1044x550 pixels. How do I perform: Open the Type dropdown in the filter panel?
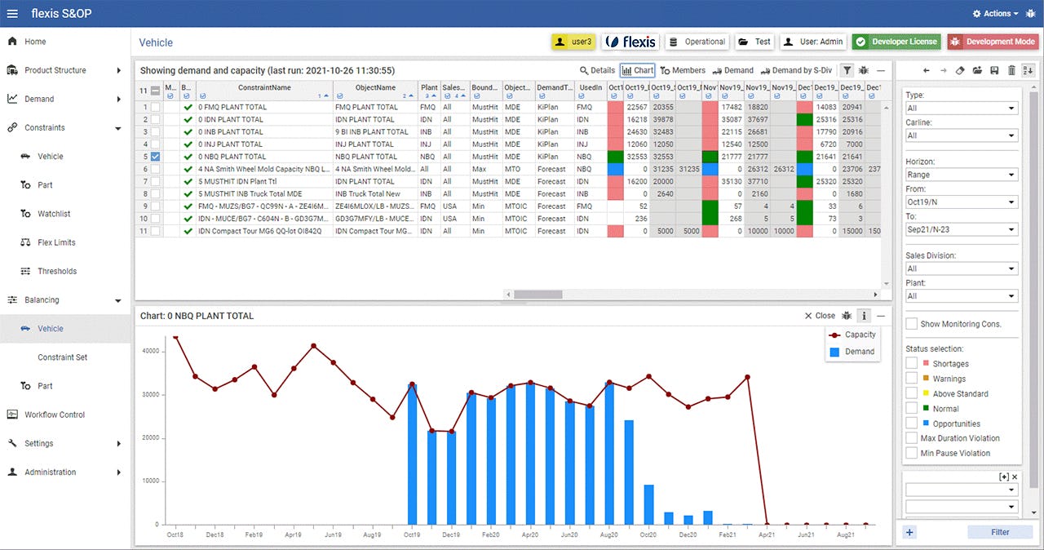[961, 108]
